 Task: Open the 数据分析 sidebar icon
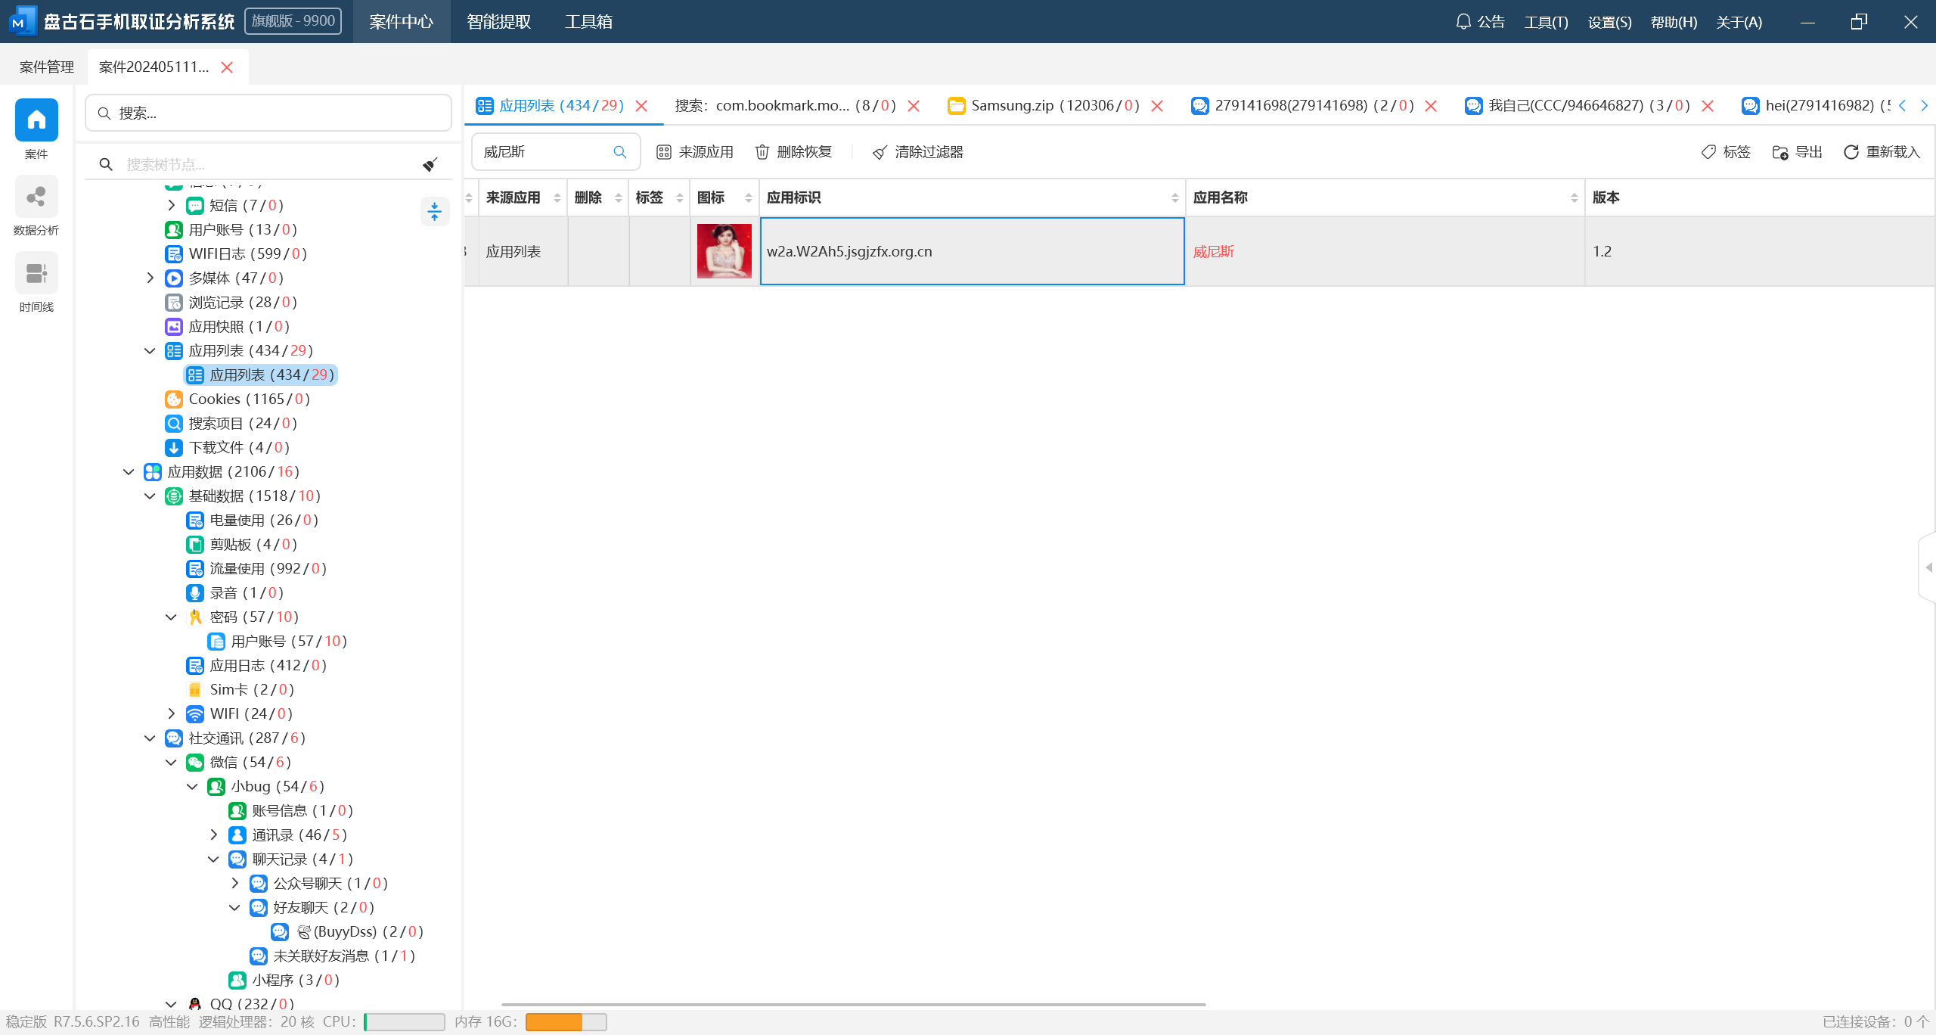pos(36,197)
